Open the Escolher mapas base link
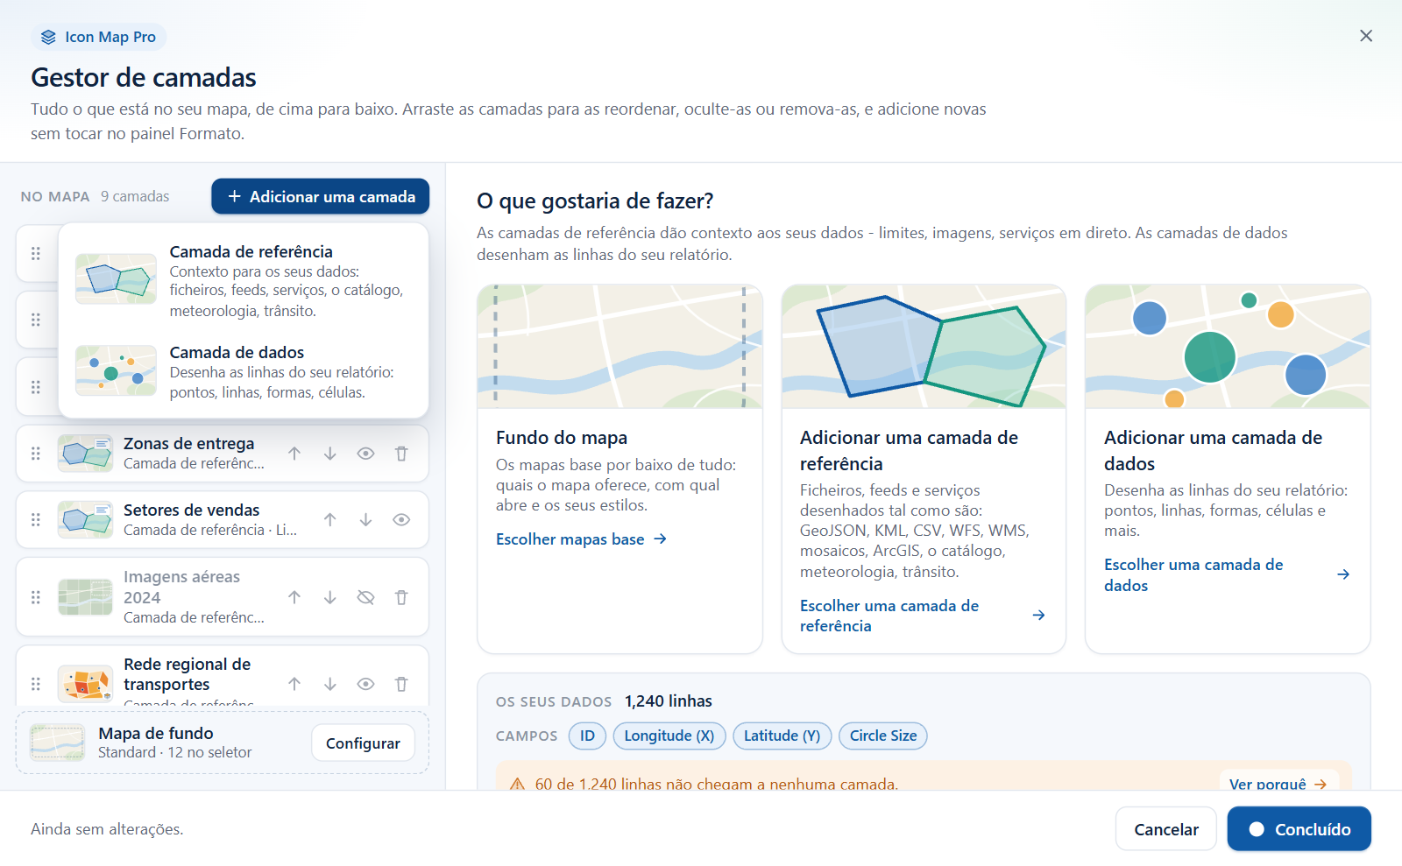The height and width of the screenshot is (866, 1402). click(x=581, y=539)
